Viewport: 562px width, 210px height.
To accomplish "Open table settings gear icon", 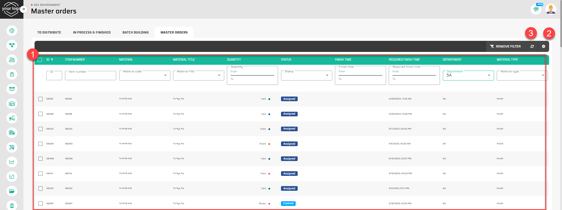I will click(x=544, y=46).
